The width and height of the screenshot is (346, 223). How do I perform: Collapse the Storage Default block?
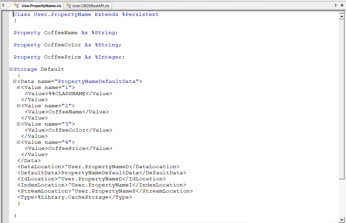11,69
